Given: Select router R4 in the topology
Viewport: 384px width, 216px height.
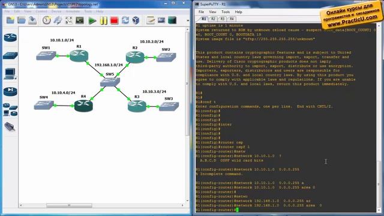Looking at the screenshot, I should 83,106.
